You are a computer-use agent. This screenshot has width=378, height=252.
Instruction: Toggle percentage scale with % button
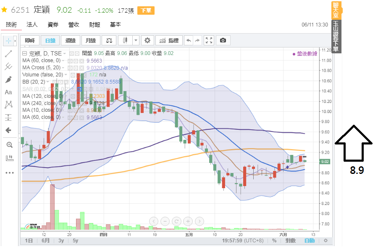pos(274,240)
